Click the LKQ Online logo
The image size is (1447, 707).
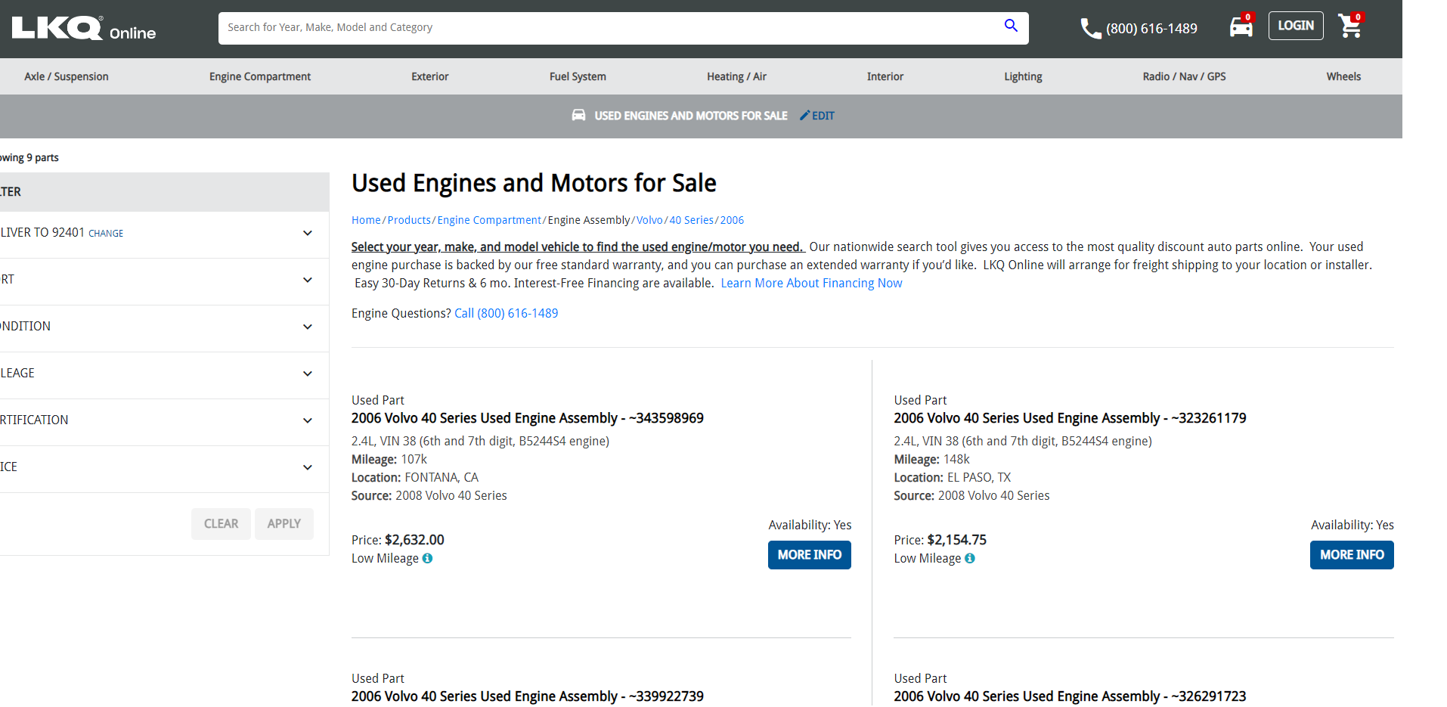[x=84, y=29]
